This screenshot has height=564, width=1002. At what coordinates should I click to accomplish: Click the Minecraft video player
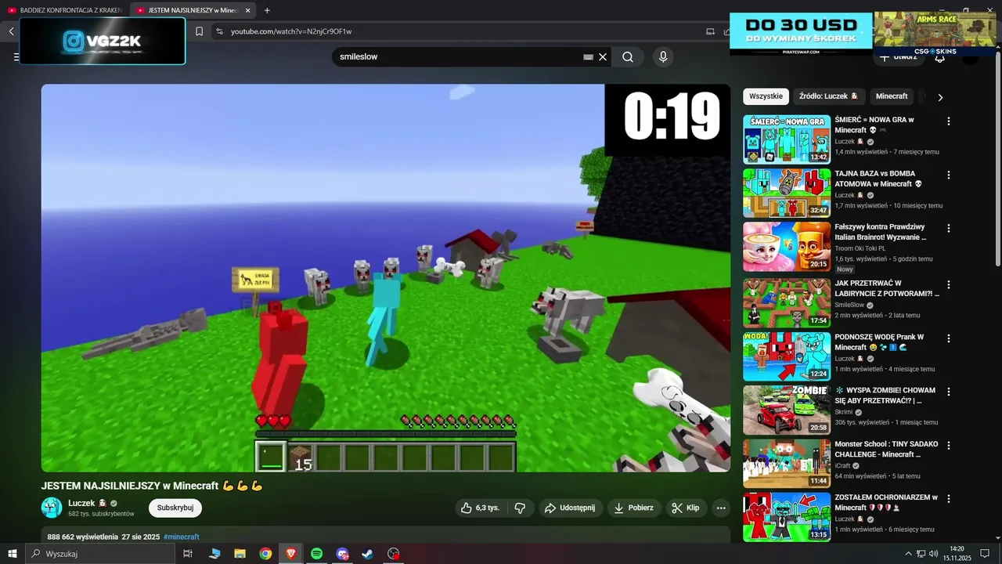[x=386, y=278]
